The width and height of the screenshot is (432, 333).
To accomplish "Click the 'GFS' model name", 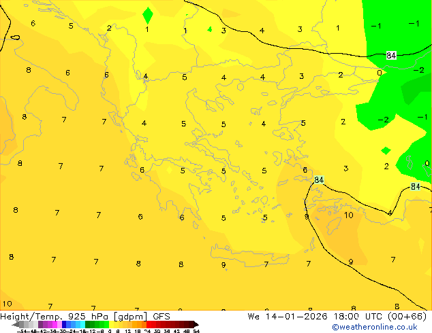I will click(161, 317).
